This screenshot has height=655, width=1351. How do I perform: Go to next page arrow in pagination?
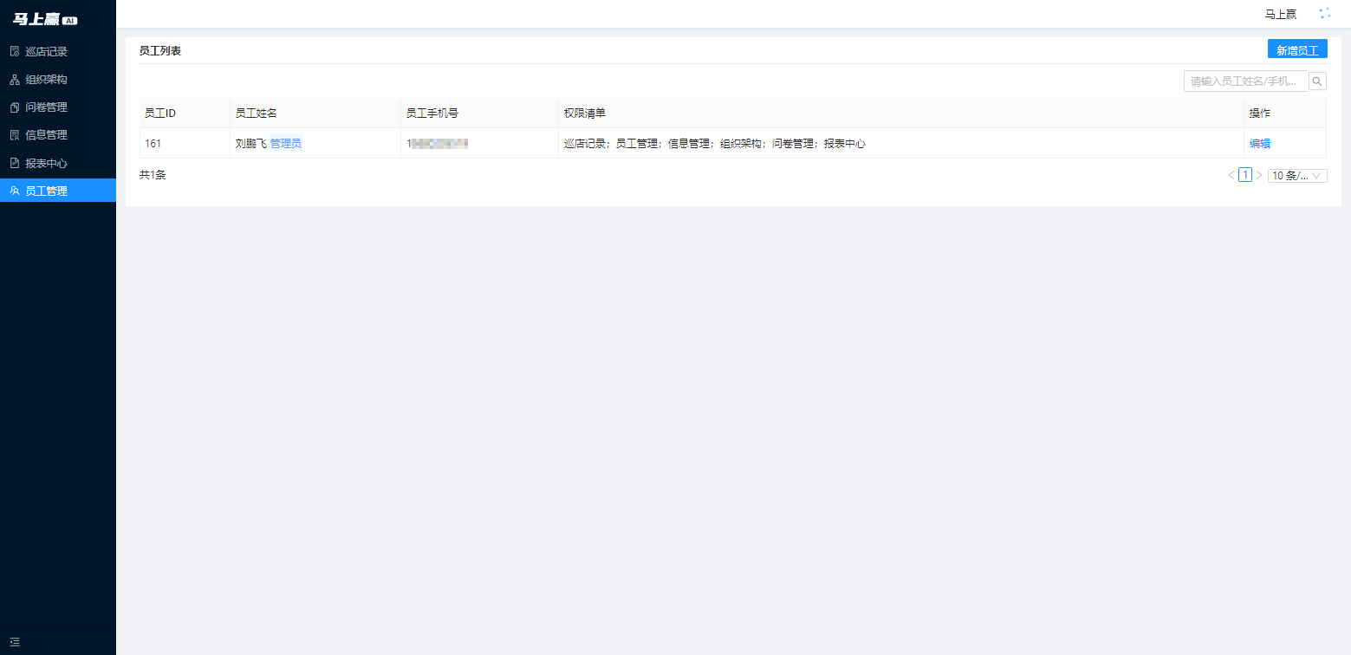point(1259,175)
